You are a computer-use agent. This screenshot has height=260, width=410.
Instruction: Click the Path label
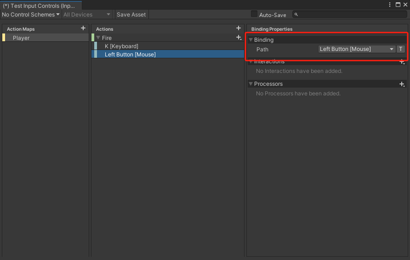[x=262, y=49]
